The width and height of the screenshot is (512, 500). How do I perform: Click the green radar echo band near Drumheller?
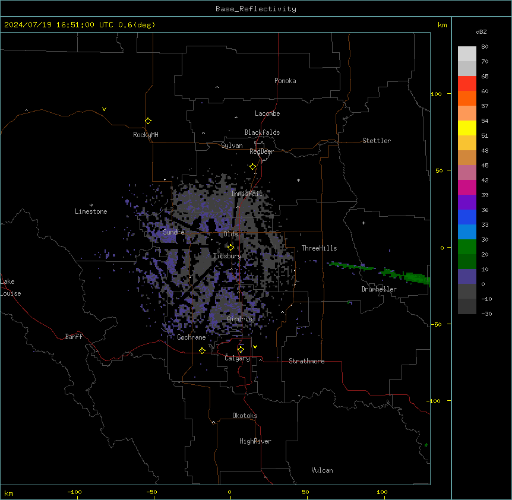pos(379,271)
